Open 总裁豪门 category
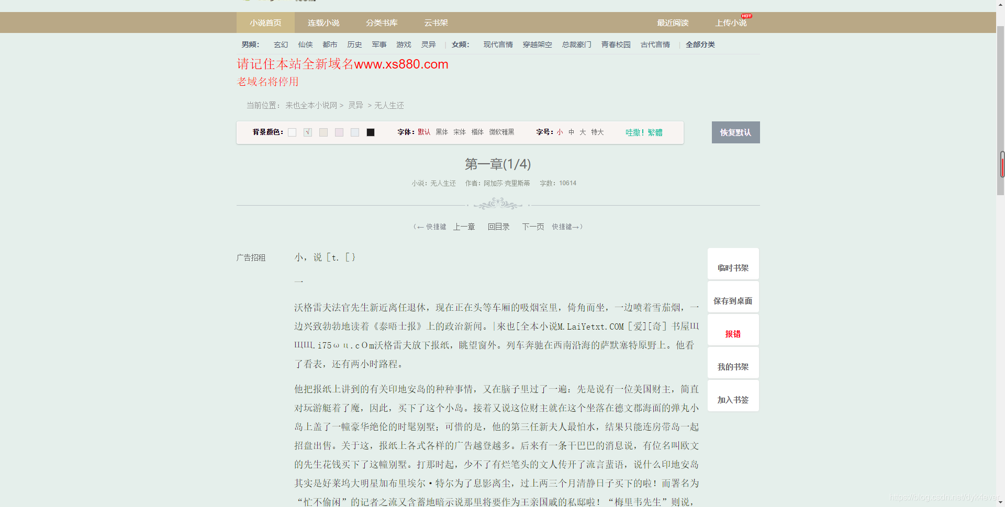The image size is (1005, 507). [576, 44]
